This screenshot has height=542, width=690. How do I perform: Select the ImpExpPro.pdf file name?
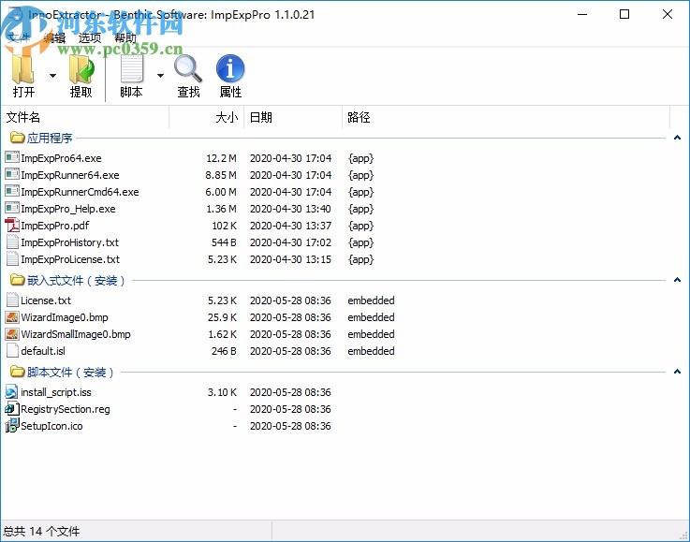[x=55, y=226]
